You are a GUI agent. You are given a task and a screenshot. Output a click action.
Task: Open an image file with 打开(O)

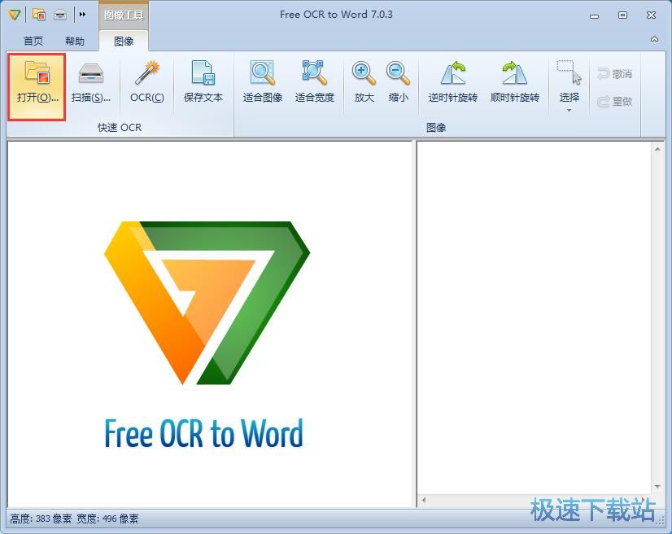[37, 87]
